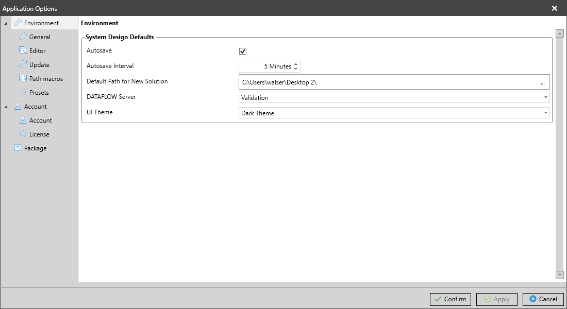Click the UI Theme label
Viewport: 567px width, 309px height.
coord(99,112)
